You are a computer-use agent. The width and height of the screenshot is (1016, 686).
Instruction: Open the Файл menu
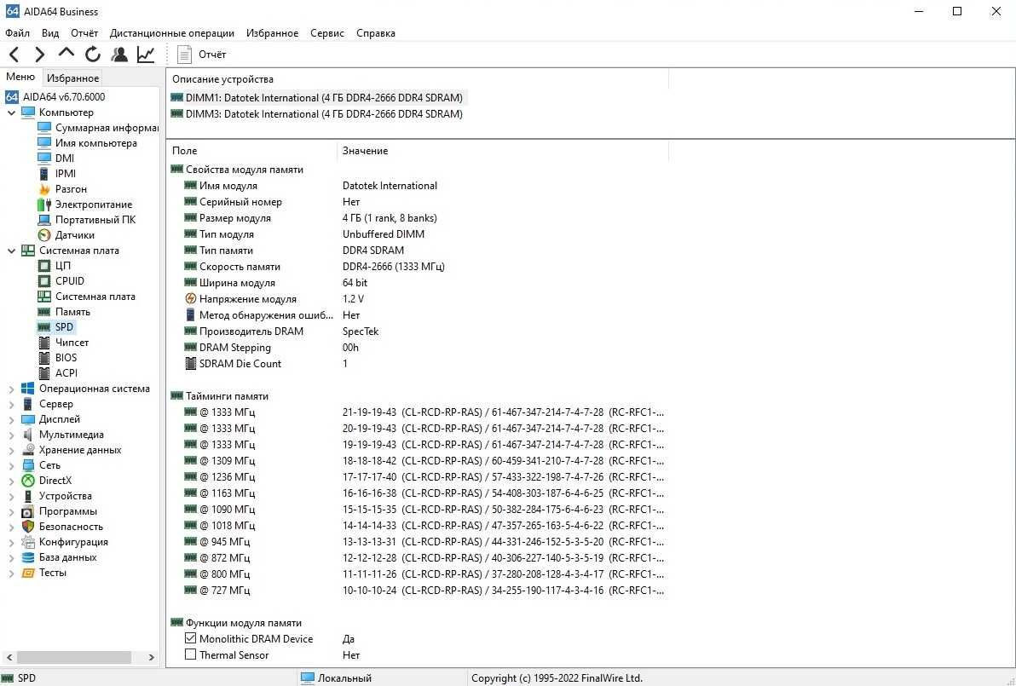[18, 33]
